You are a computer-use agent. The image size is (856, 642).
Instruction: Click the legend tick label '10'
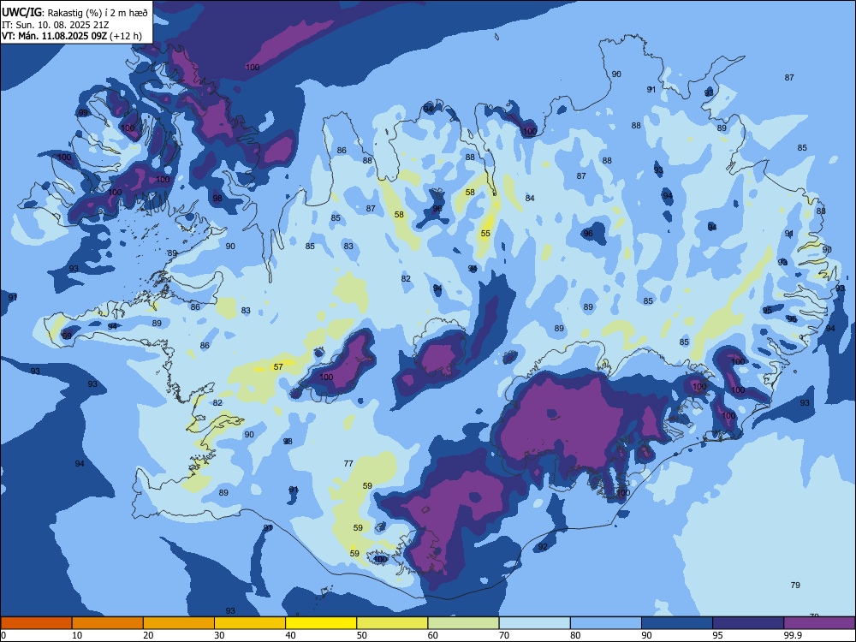[77, 635]
